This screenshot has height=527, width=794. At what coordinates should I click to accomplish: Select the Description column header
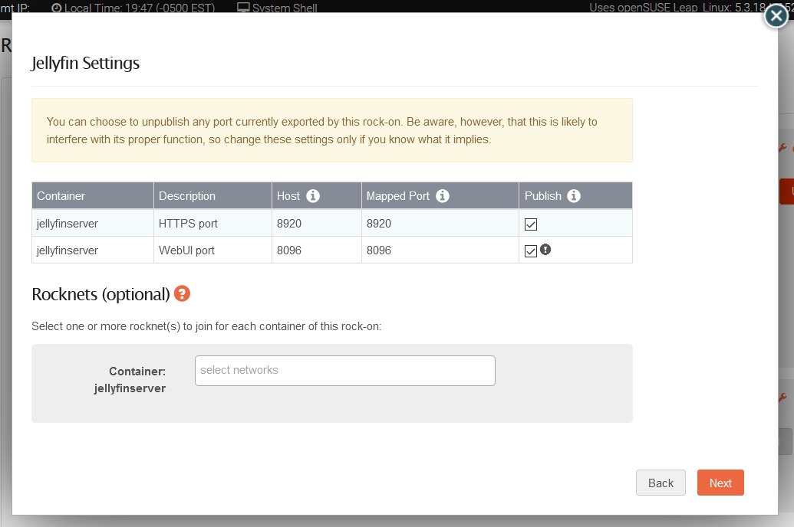213,196
